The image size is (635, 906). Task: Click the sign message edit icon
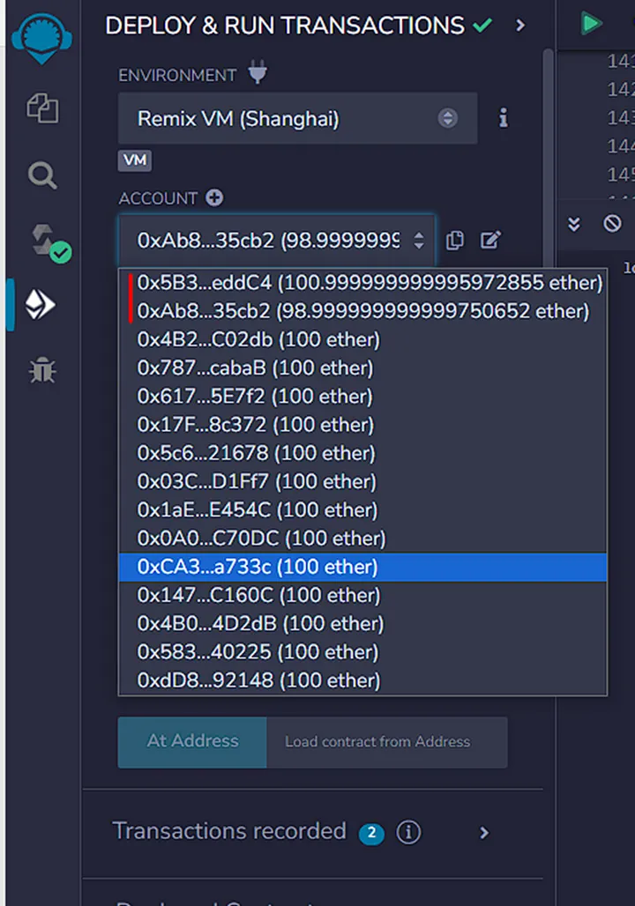point(490,241)
